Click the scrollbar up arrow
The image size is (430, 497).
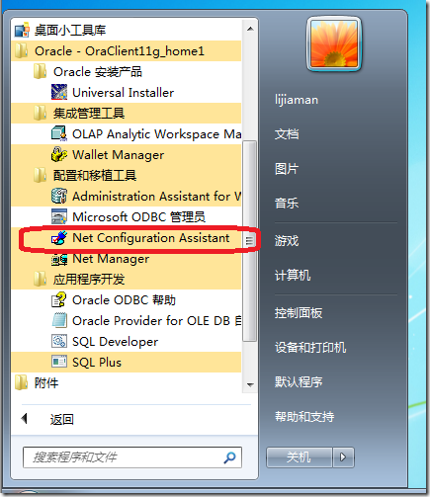pos(250,29)
